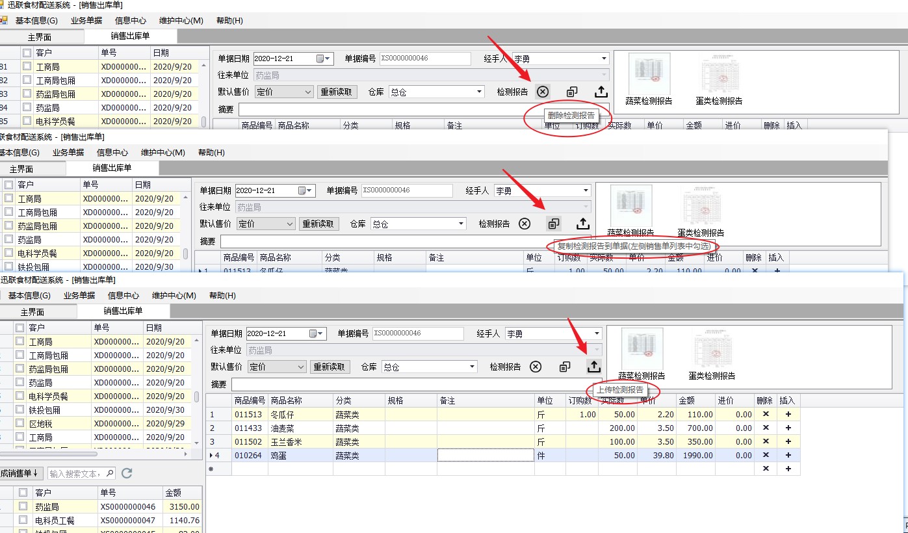This screenshot has height=533, width=908.
Task: Click delete inspection report icon in bottom window
Action: pyautogui.click(x=536, y=367)
